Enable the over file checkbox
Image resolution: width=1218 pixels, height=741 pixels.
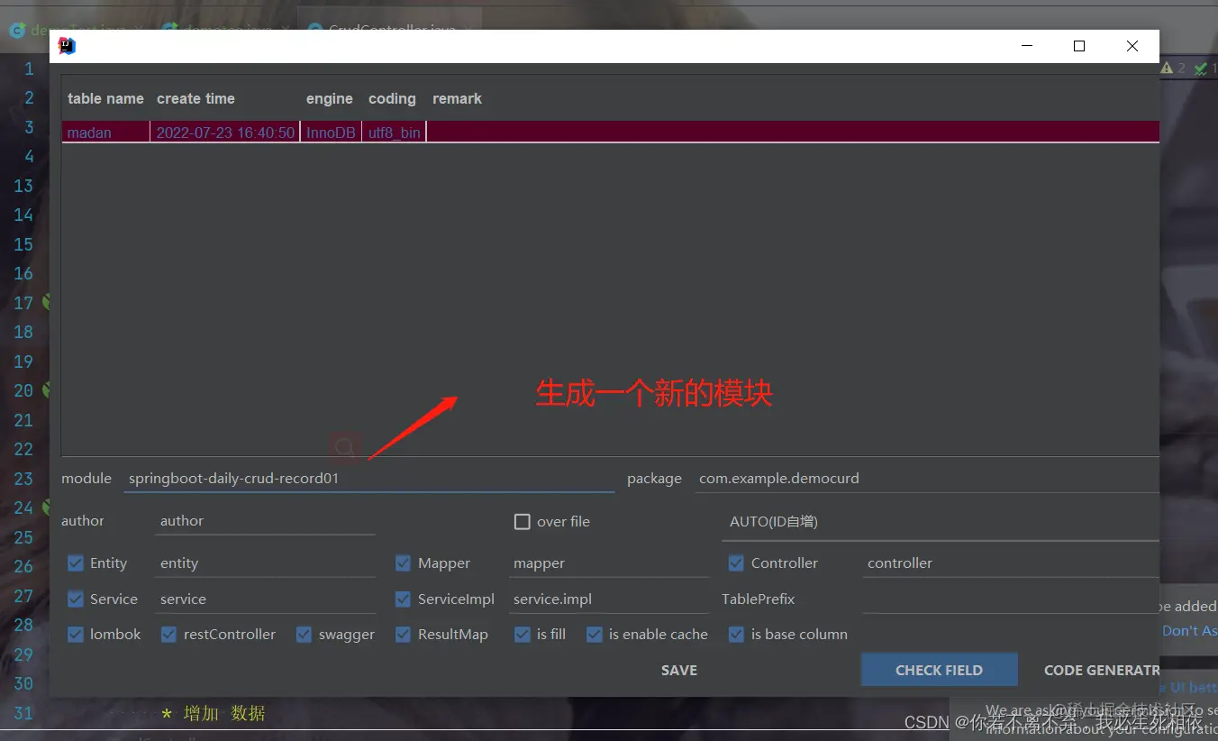pyautogui.click(x=522, y=521)
